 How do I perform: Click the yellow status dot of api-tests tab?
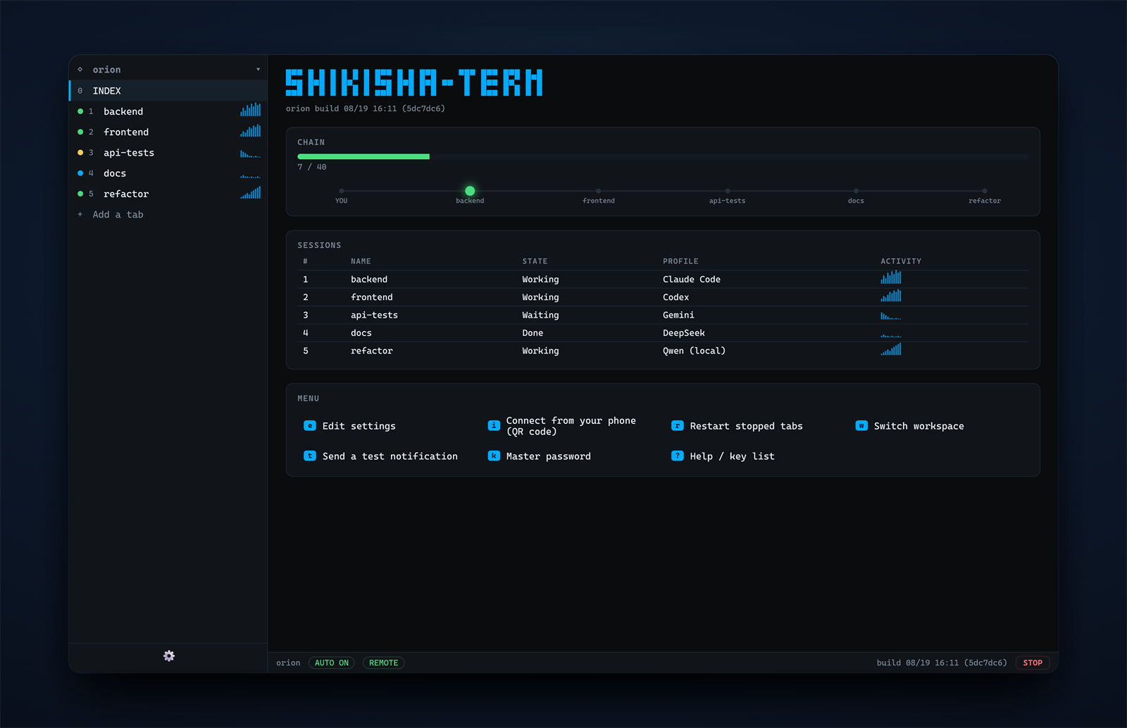(x=80, y=152)
